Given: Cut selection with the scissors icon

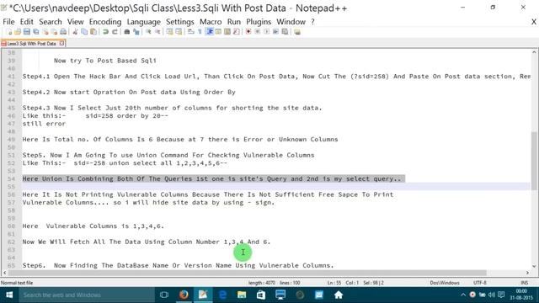Looking at the screenshot, I should click(x=75, y=32).
